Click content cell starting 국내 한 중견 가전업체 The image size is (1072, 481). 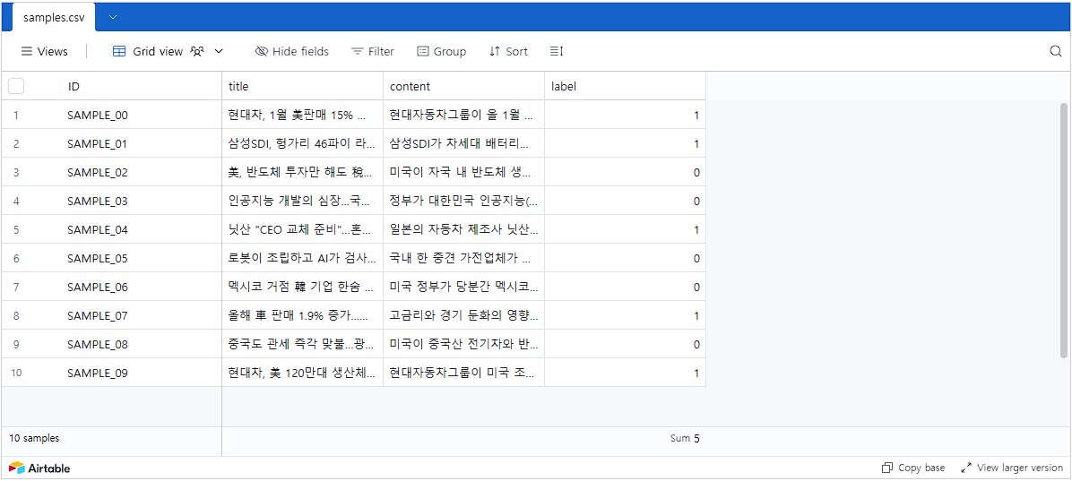(x=463, y=259)
